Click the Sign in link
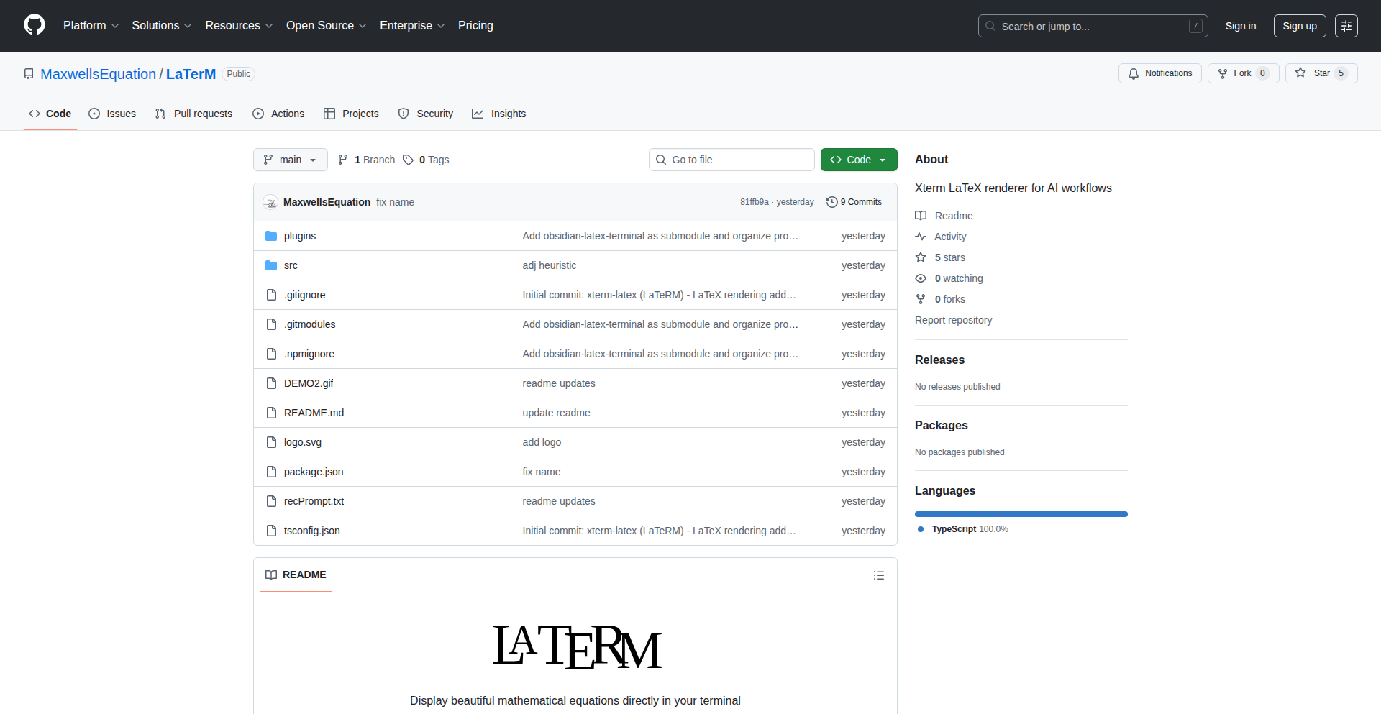Image resolution: width=1381 pixels, height=714 pixels. click(x=1241, y=26)
